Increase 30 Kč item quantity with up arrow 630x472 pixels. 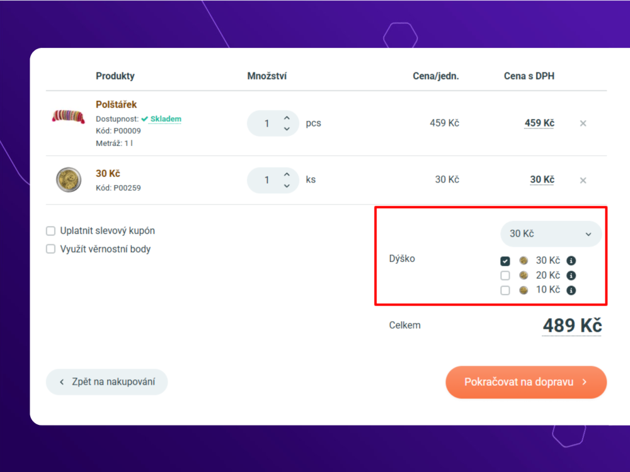(x=287, y=174)
